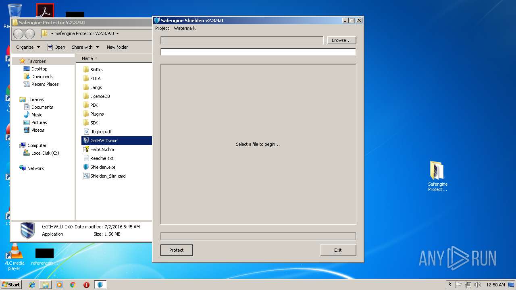Select Pictures library in navigation pane
This screenshot has height=290, width=516.
click(x=39, y=122)
